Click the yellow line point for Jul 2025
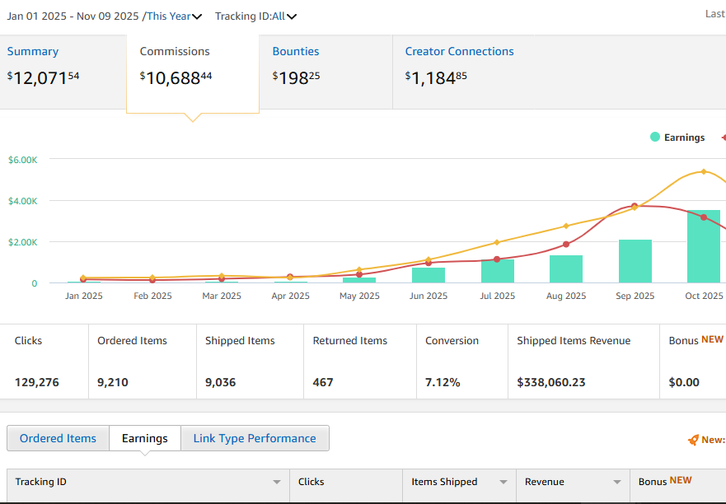The height and width of the screenshot is (504, 726). 497,242
